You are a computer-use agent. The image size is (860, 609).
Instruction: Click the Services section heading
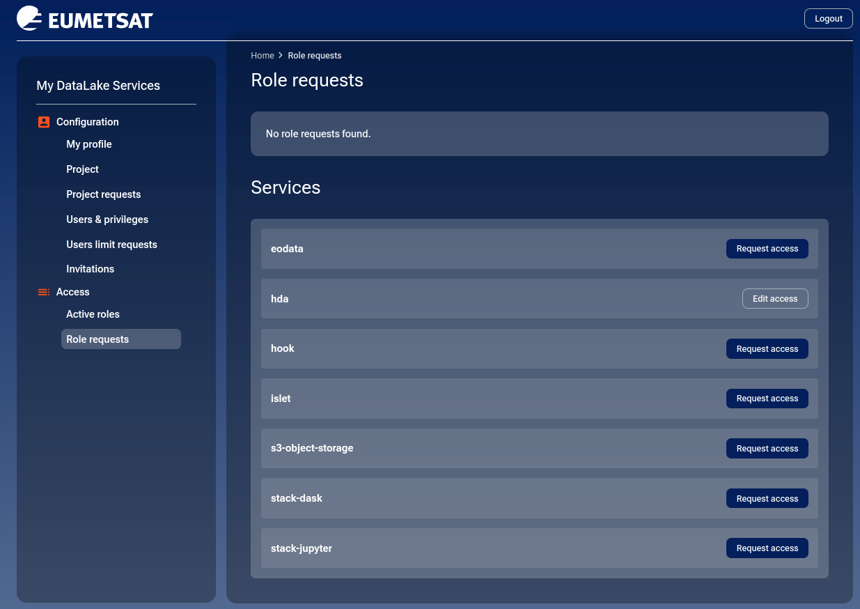[x=286, y=187]
